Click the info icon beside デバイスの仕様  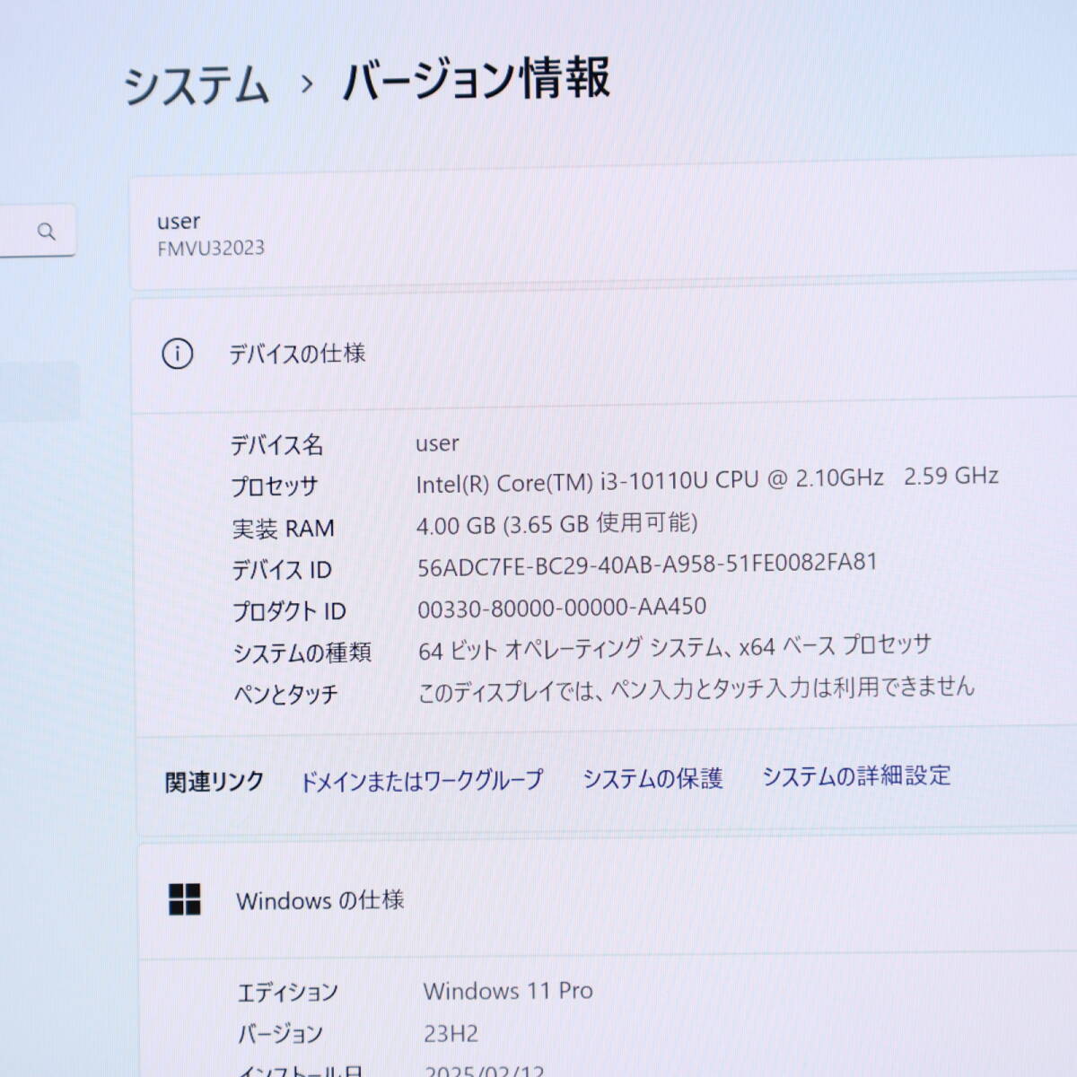click(x=177, y=355)
